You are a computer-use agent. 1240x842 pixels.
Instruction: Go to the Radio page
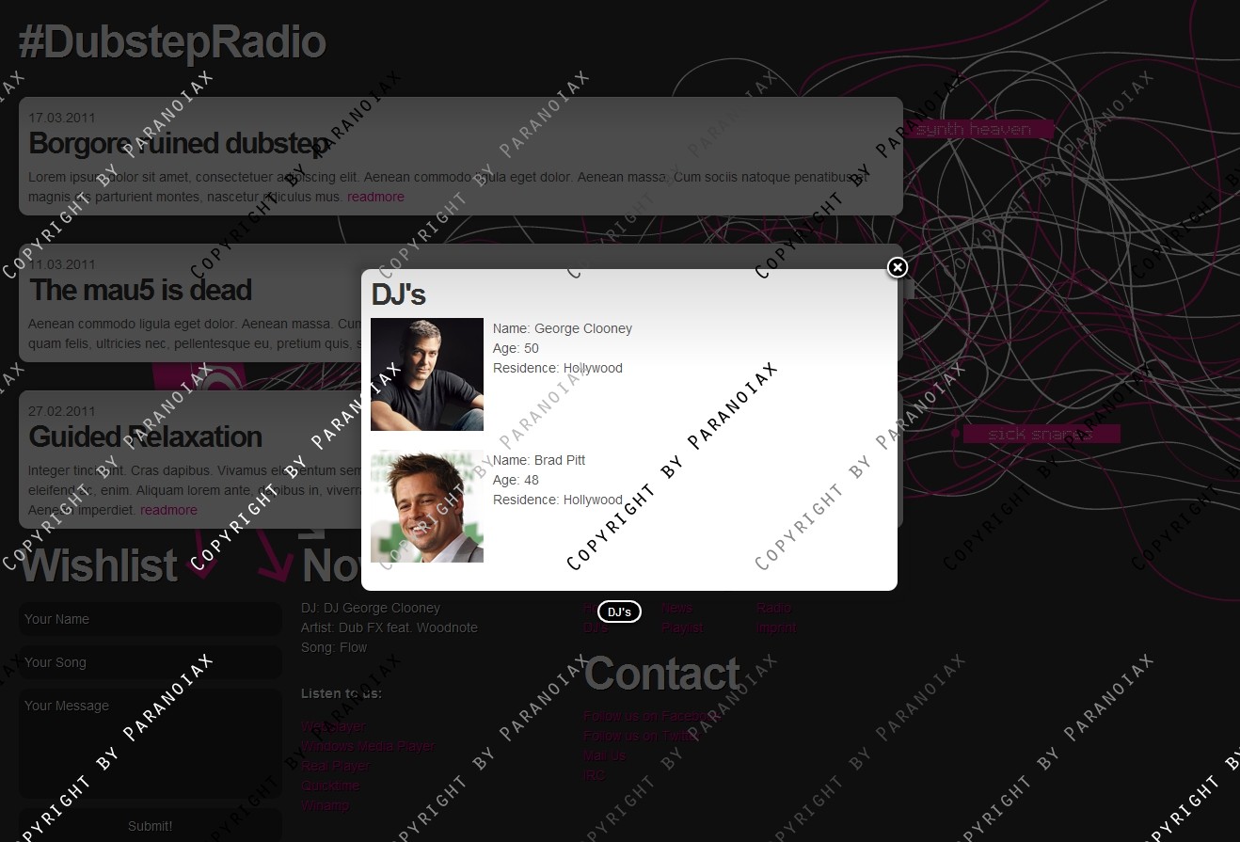tap(774, 608)
